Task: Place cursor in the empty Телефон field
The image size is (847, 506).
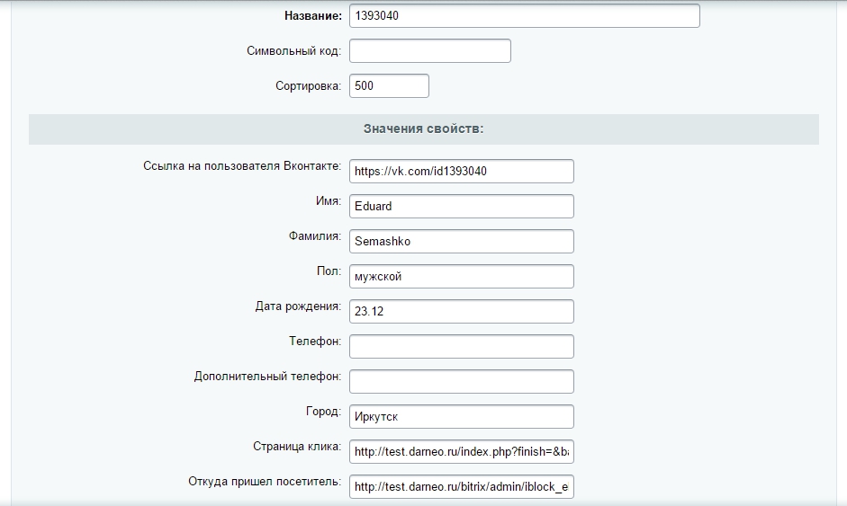Action: pos(461,346)
